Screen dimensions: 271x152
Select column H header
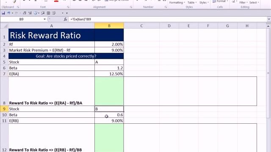(x=247, y=26)
